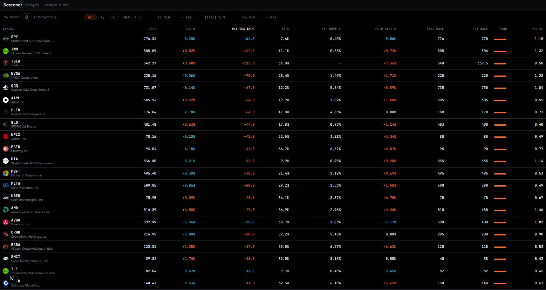Click the GLD gold shares logo

(x=6, y=124)
